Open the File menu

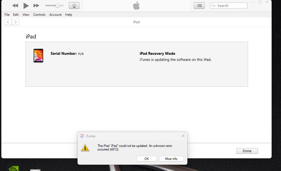[7, 15]
